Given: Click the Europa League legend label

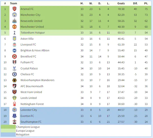Looking at the screenshot, I should [x=25, y=131].
